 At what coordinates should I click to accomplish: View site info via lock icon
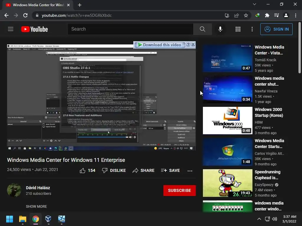click(37, 15)
